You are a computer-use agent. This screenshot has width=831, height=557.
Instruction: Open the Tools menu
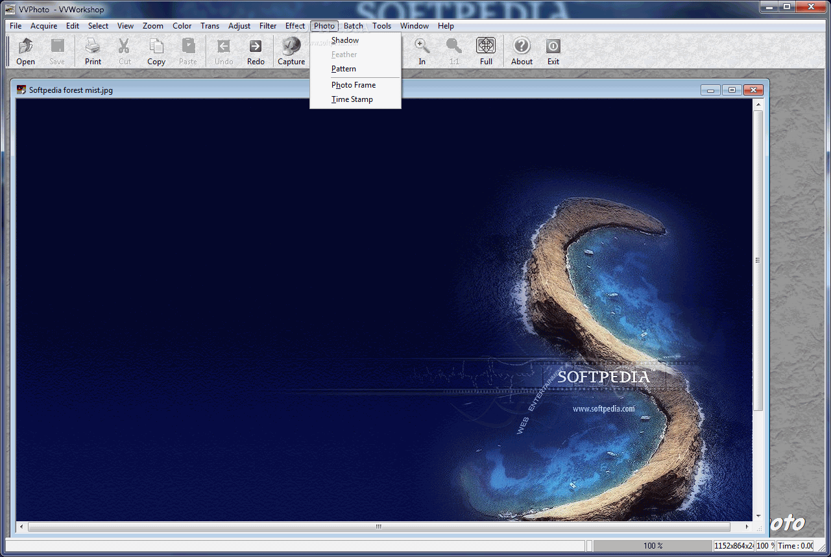[382, 26]
